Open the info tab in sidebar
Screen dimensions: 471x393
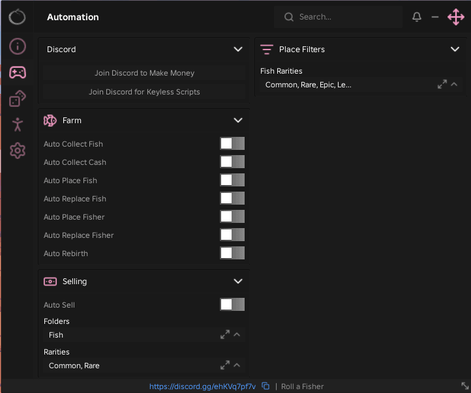coord(18,46)
